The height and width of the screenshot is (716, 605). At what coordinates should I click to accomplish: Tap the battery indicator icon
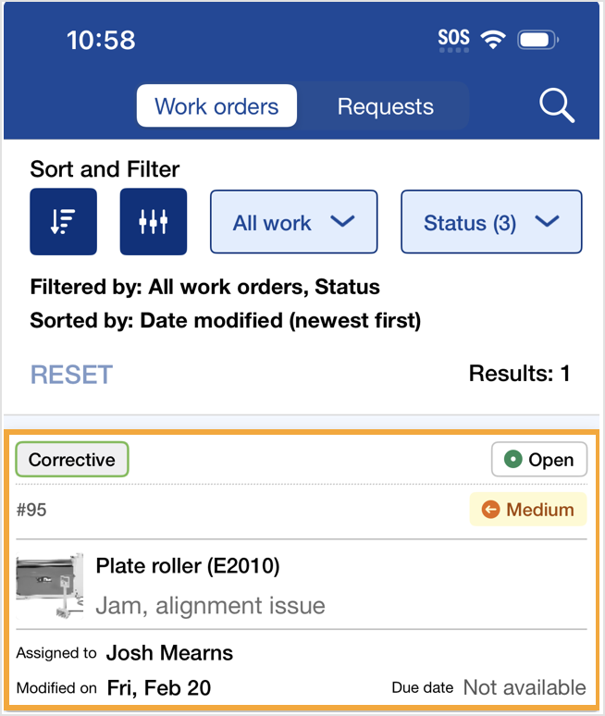tap(537, 40)
